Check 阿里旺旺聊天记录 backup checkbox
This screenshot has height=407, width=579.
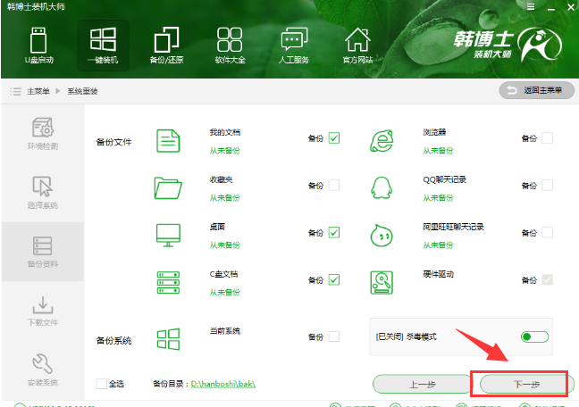coord(547,232)
